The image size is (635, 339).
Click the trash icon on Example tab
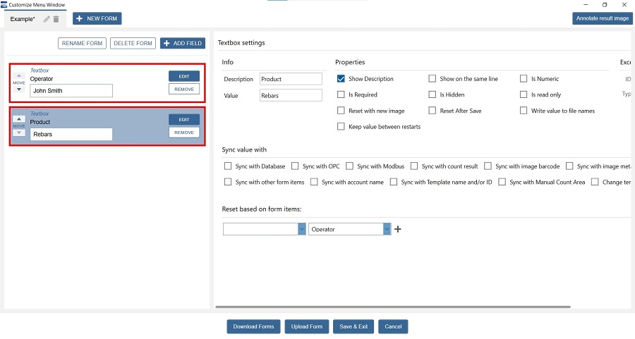[56, 19]
